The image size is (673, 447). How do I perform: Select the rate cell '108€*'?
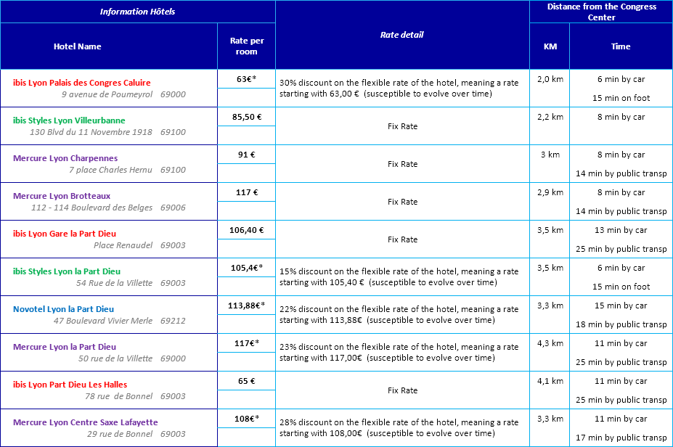[x=246, y=419]
